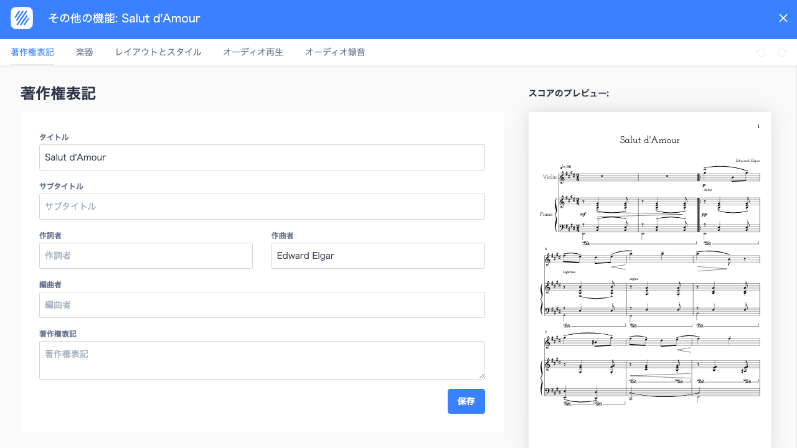Click the タイトル field containing Salut d'Amour
Screen dimensions: 797x448
click(262, 157)
